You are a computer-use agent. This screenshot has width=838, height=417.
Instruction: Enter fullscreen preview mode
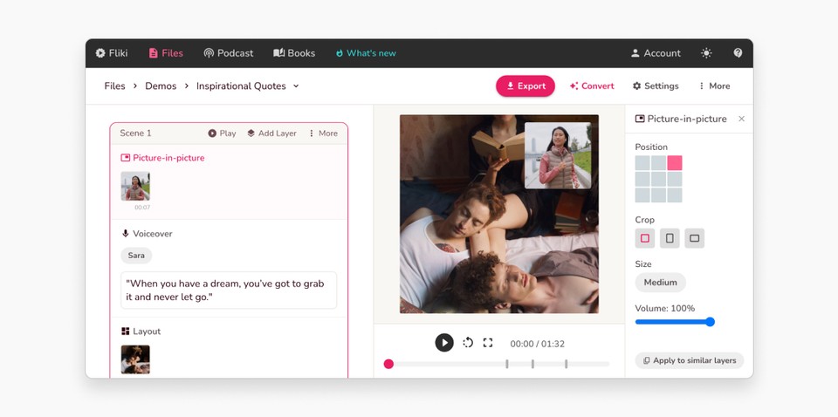pos(487,343)
